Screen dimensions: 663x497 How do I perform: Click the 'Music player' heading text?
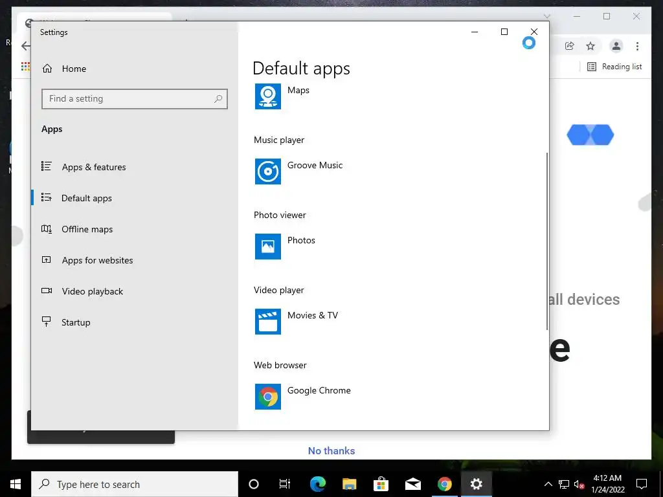(x=278, y=140)
